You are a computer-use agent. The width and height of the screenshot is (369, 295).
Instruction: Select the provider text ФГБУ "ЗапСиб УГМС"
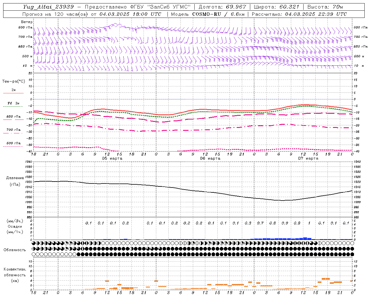[161, 7]
